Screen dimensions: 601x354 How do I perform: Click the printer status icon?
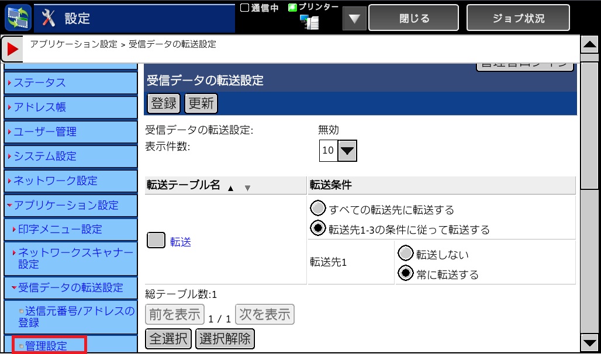(309, 22)
